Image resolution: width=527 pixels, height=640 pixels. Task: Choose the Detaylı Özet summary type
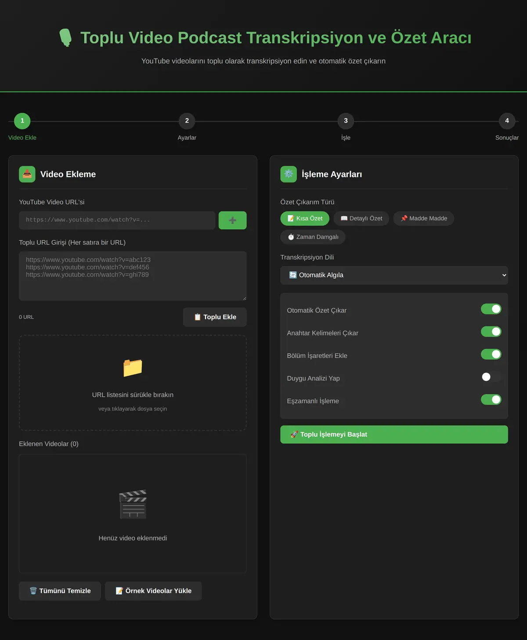(361, 218)
